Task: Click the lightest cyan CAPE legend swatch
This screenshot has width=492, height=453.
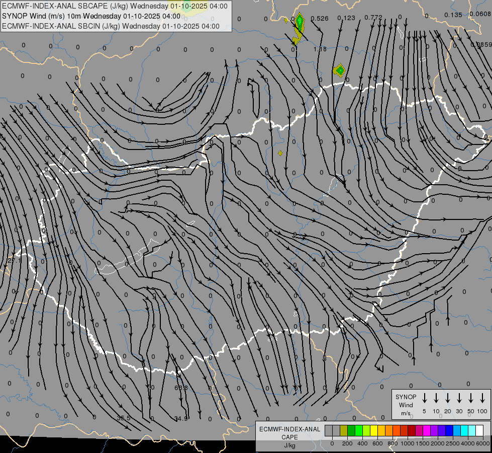Action: pyautogui.click(x=472, y=430)
